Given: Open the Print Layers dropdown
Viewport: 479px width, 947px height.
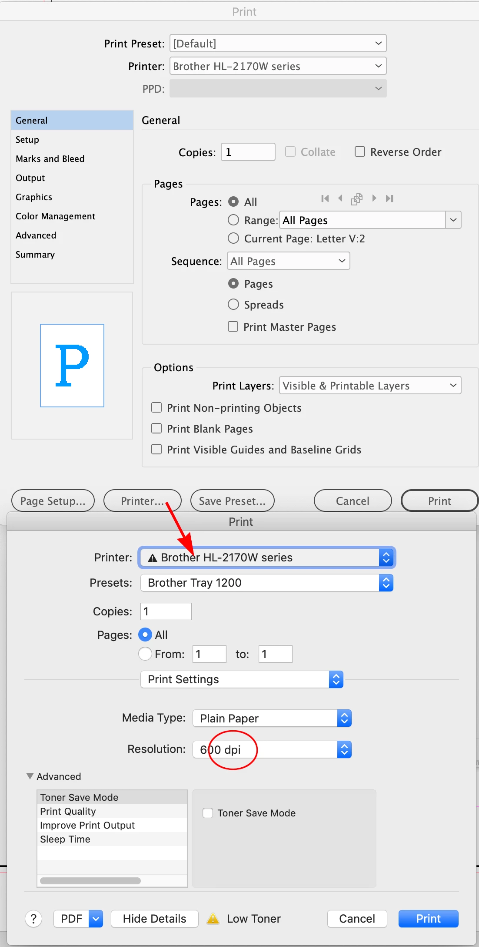Looking at the screenshot, I should pos(370,385).
